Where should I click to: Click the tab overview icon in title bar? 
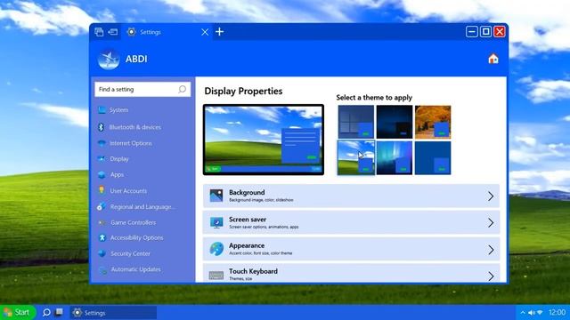(99, 32)
